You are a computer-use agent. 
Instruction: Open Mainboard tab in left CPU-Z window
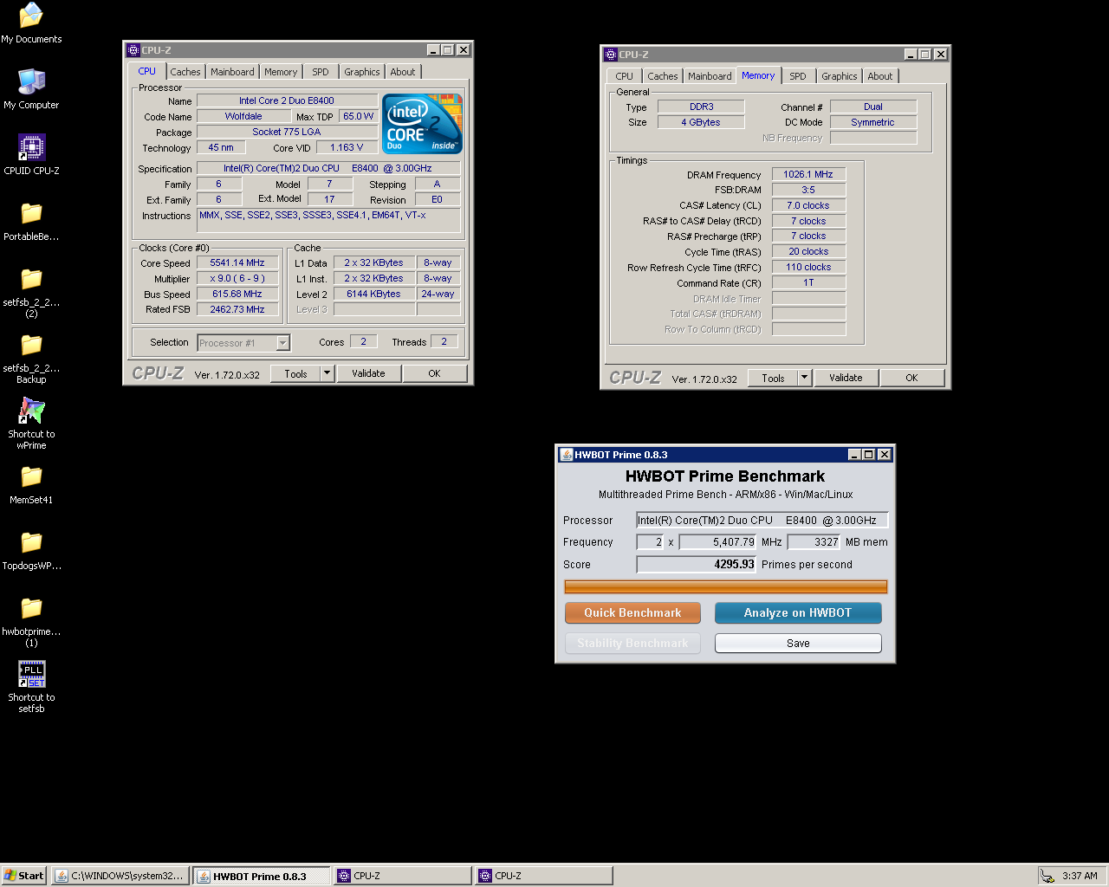click(232, 72)
